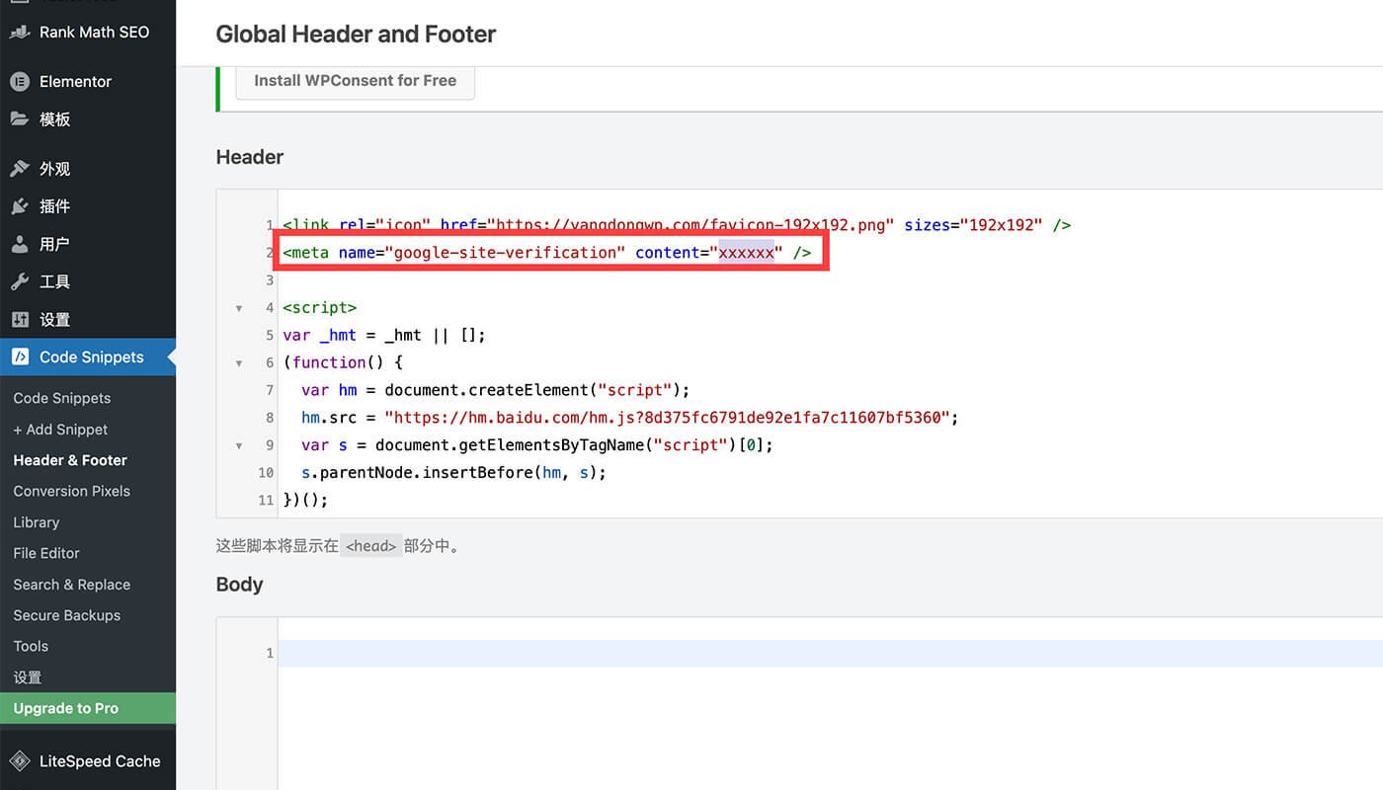Click the 外观 paintbrush icon
1383x790 pixels.
(x=20, y=169)
